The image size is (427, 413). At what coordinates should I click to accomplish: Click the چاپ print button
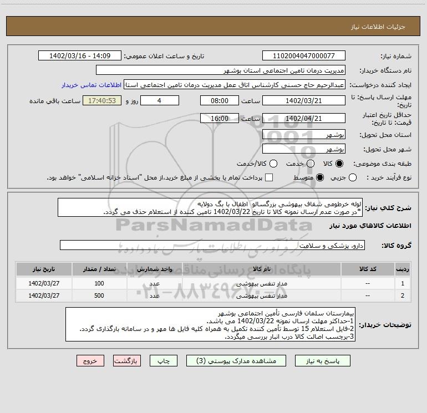click(164, 361)
